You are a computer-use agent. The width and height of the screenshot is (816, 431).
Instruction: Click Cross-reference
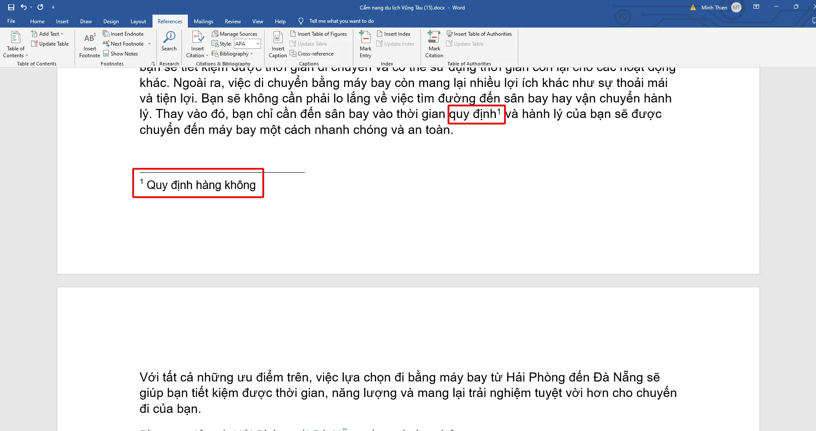click(x=312, y=53)
